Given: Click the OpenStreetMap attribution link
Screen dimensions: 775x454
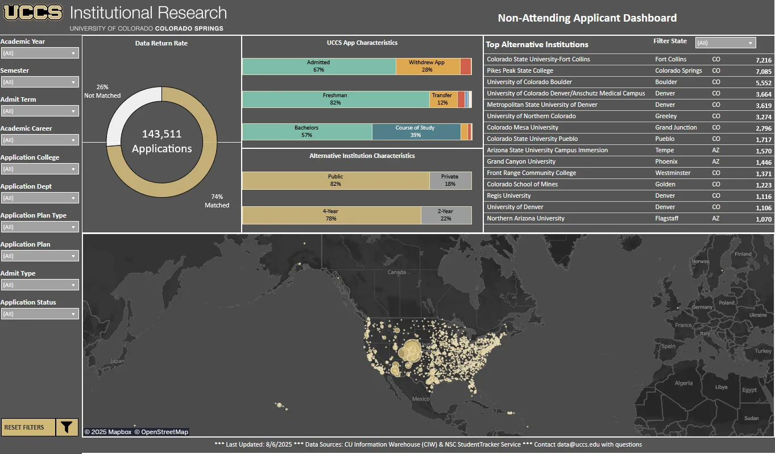Looking at the screenshot, I should coord(161,432).
